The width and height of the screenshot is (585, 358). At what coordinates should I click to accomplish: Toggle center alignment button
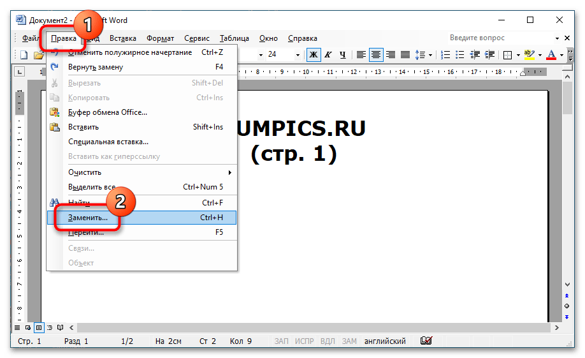(376, 55)
